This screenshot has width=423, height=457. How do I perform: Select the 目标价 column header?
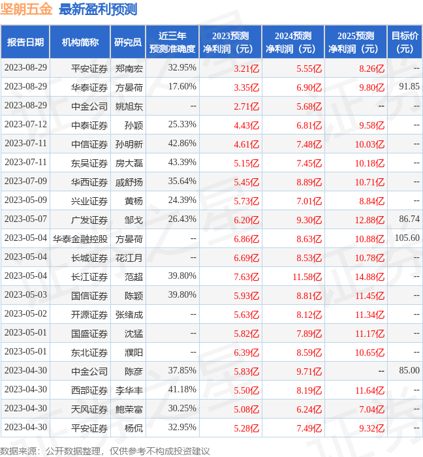tap(405, 42)
